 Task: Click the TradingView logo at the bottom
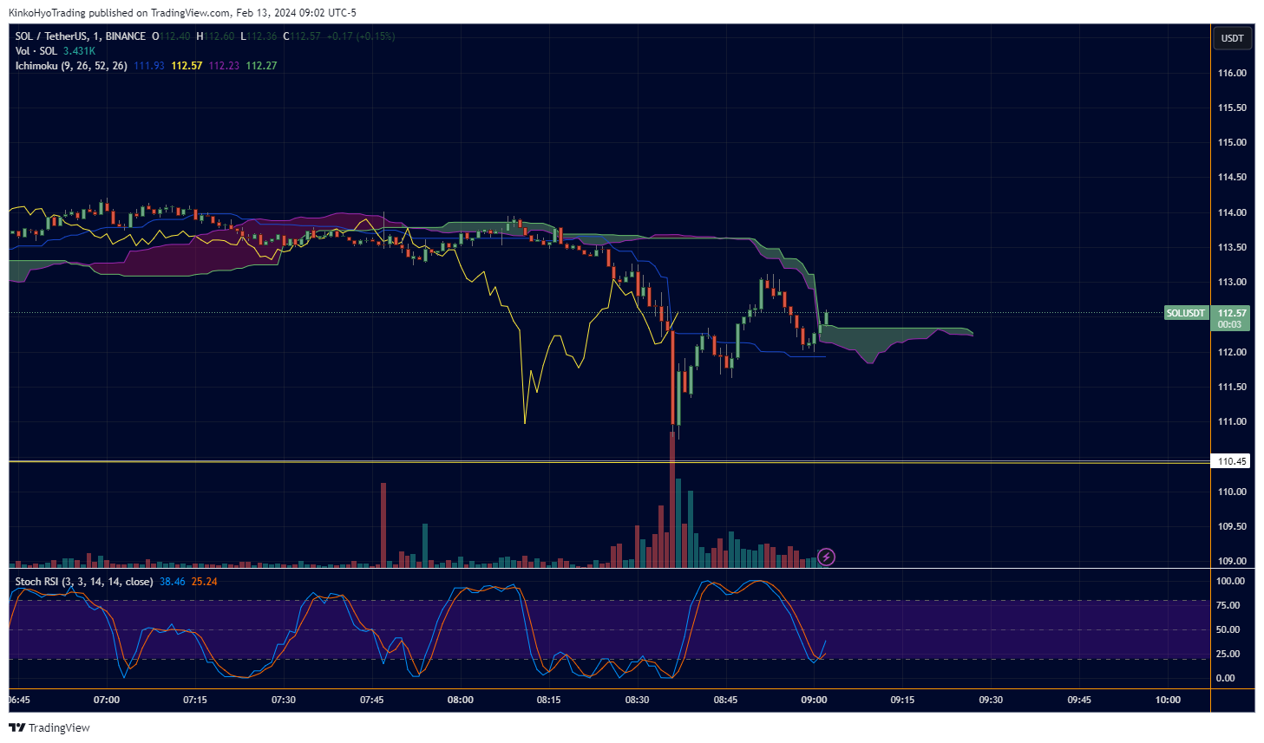tap(49, 727)
